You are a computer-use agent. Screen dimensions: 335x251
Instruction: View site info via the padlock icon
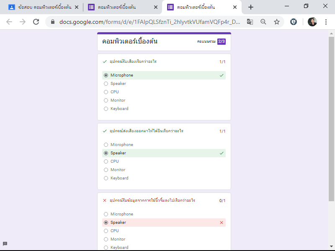53,22
